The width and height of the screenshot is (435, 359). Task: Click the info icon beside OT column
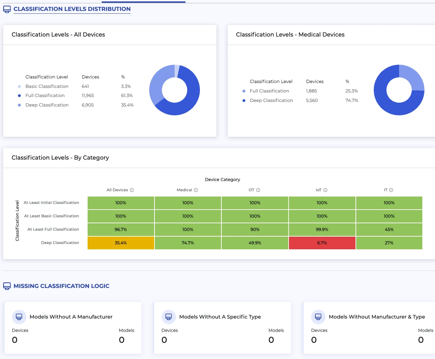pos(258,190)
